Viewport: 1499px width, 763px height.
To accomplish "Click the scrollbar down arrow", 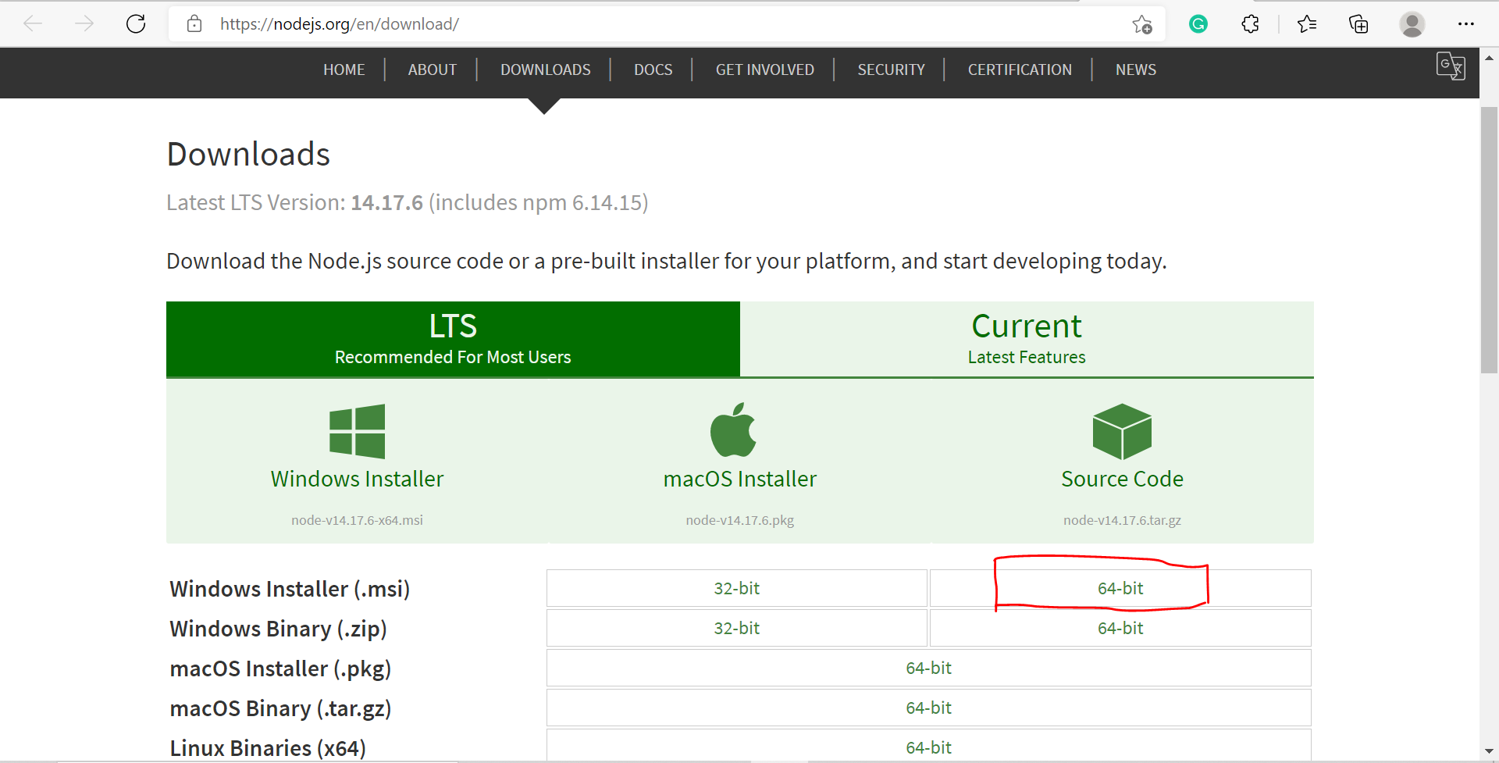I will coord(1489,751).
